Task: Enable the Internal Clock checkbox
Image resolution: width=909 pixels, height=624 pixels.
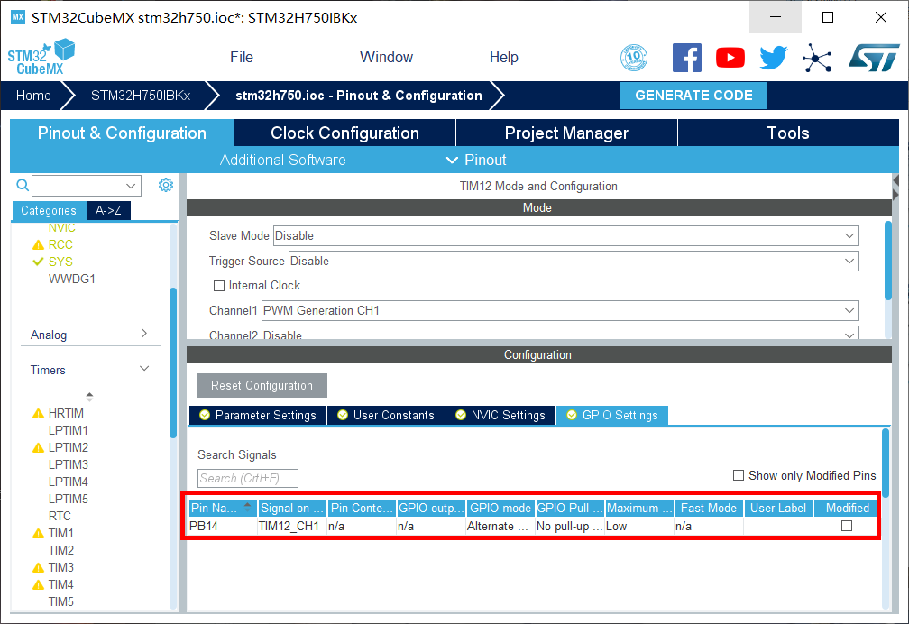Action: click(218, 286)
